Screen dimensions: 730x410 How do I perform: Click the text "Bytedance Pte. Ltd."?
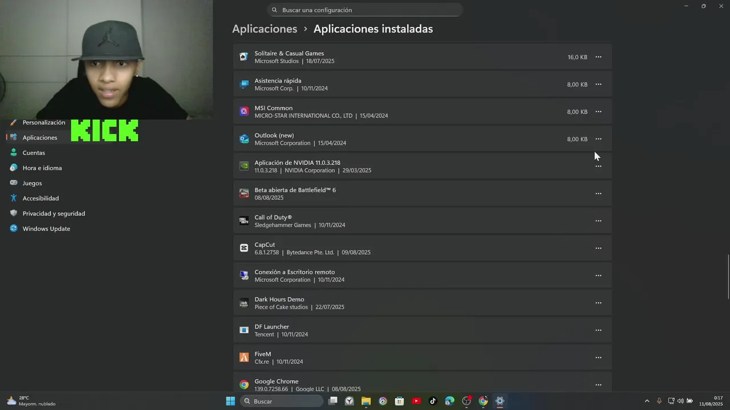[x=310, y=252]
